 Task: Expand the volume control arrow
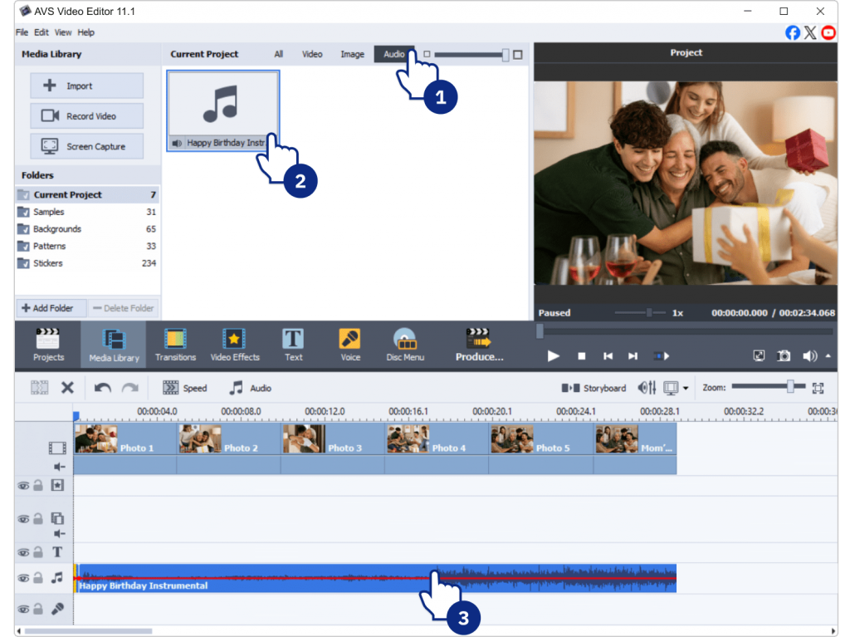(x=828, y=356)
